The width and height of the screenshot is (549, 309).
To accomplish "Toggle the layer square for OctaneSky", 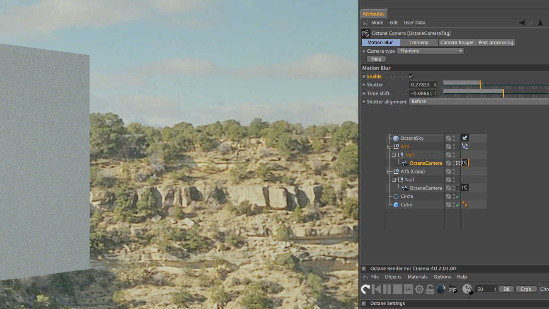I will 448,138.
